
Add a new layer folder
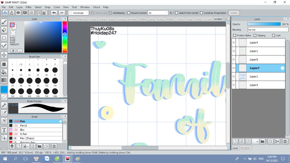[x=262, y=141]
